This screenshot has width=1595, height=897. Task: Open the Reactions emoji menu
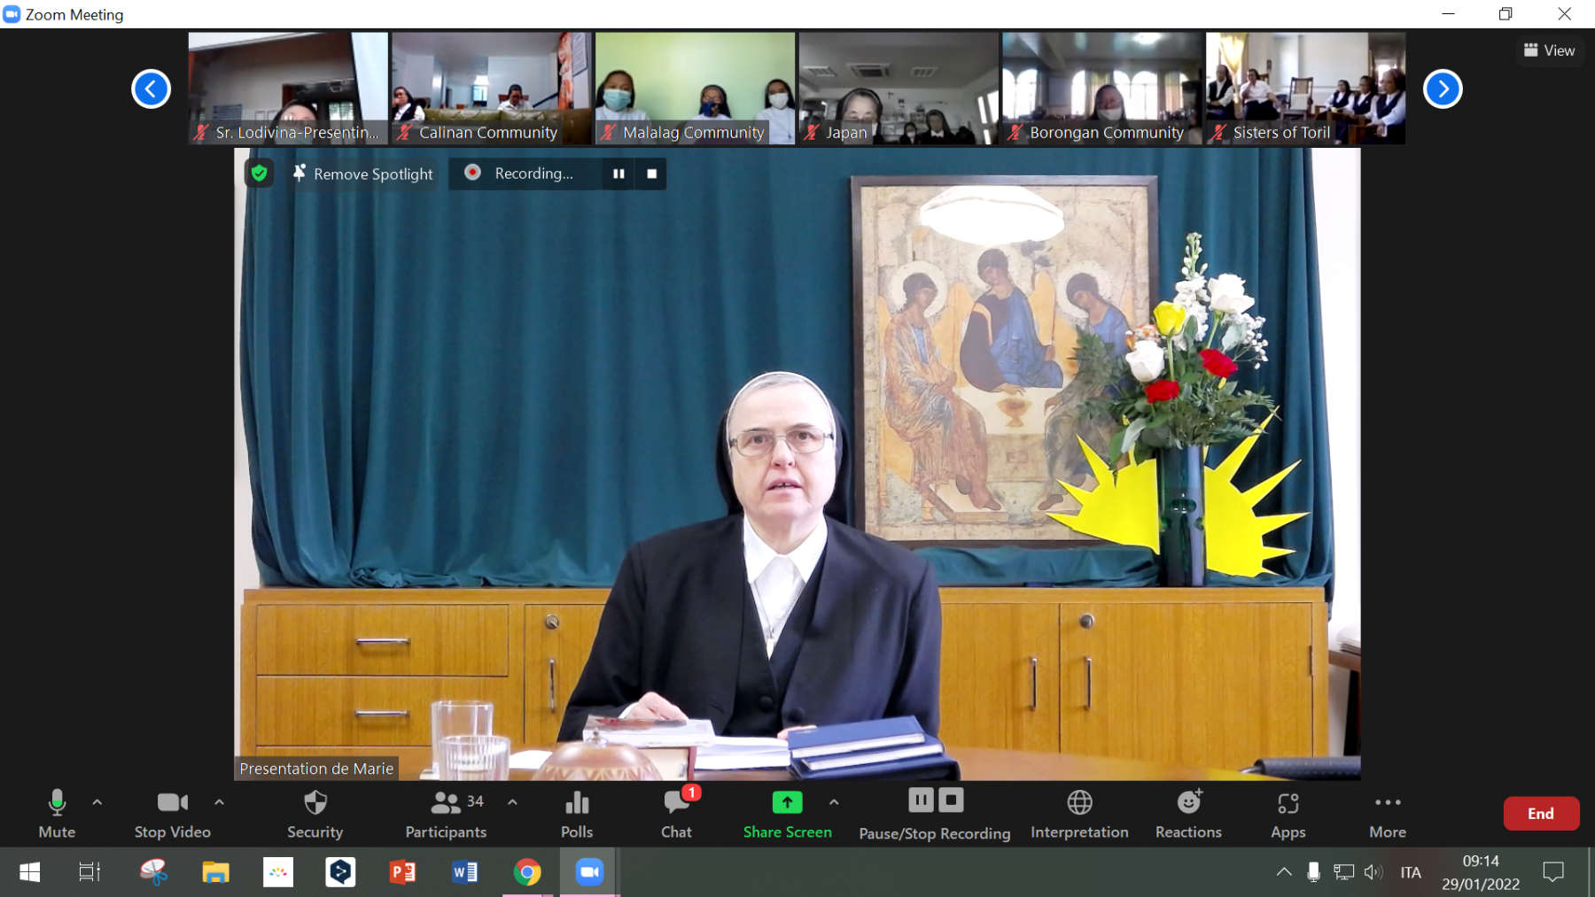1188,813
